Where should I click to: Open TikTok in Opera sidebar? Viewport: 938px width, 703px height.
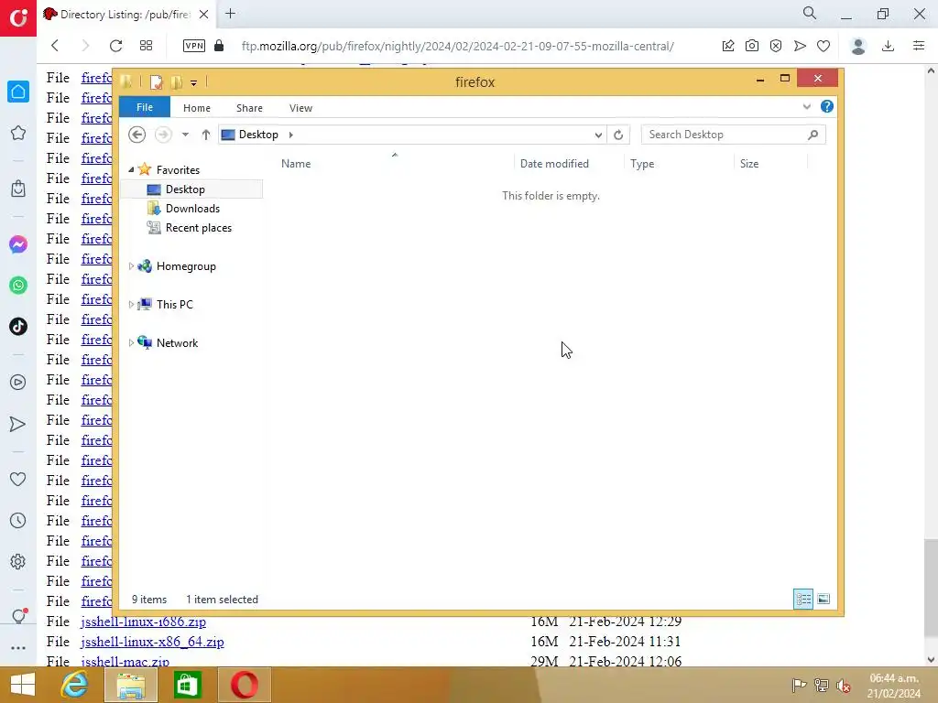point(18,327)
